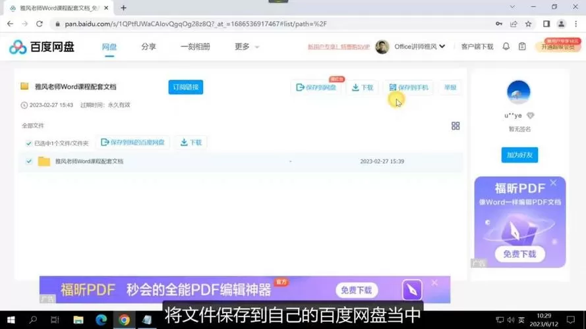Bookmark this page with the star icon

tap(528, 24)
